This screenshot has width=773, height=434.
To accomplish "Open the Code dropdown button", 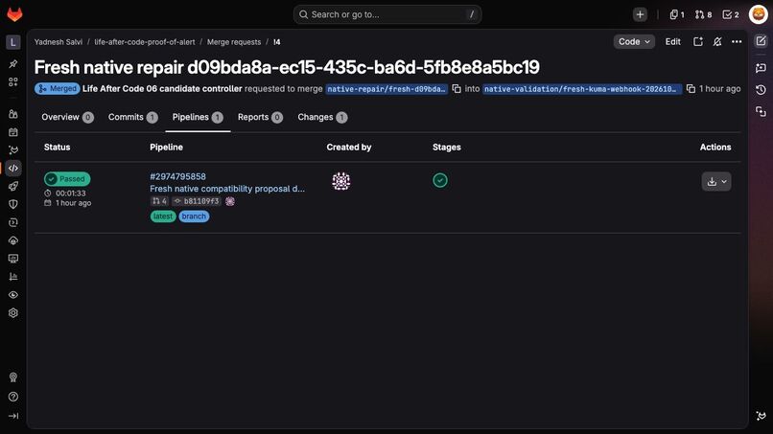I will pos(634,42).
